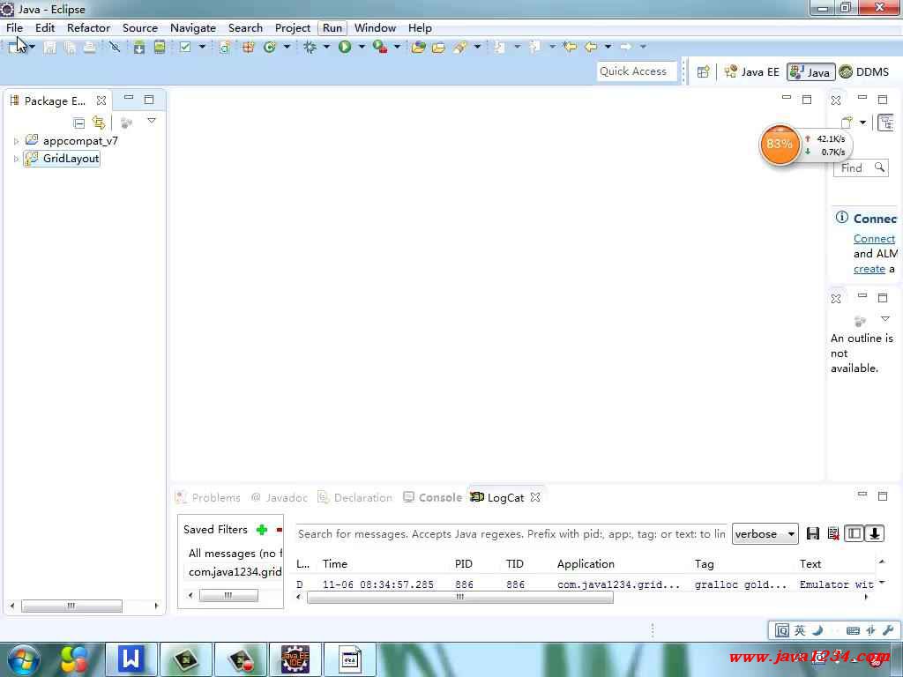This screenshot has height=677, width=903.
Task: Click LogCat message search field
Action: (511, 533)
